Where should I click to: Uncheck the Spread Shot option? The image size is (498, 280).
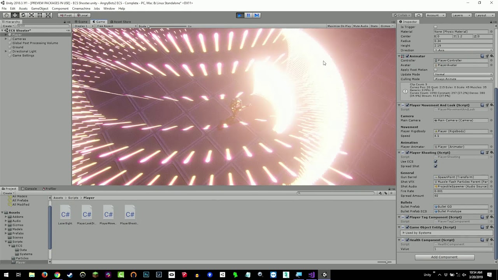coord(435,166)
